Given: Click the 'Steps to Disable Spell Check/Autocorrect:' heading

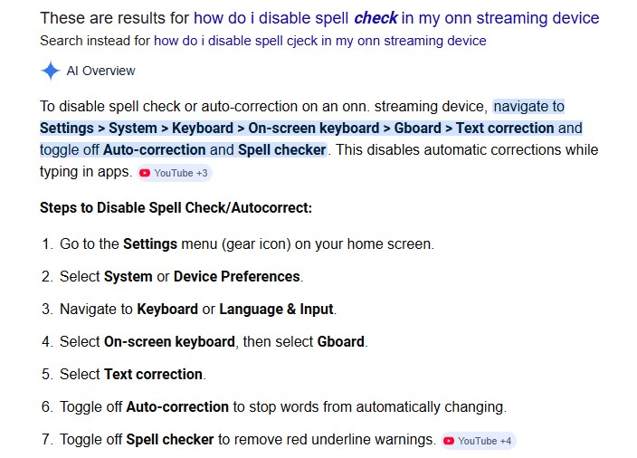Looking at the screenshot, I should 176,207.
